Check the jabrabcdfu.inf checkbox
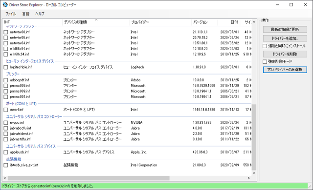The width and height of the screenshot is (313, 190). (x=6, y=128)
